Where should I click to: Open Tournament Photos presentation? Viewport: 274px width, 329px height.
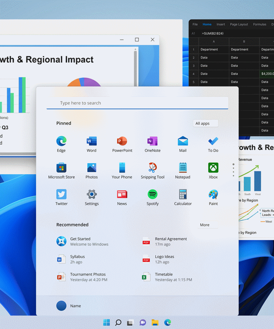pos(82,277)
